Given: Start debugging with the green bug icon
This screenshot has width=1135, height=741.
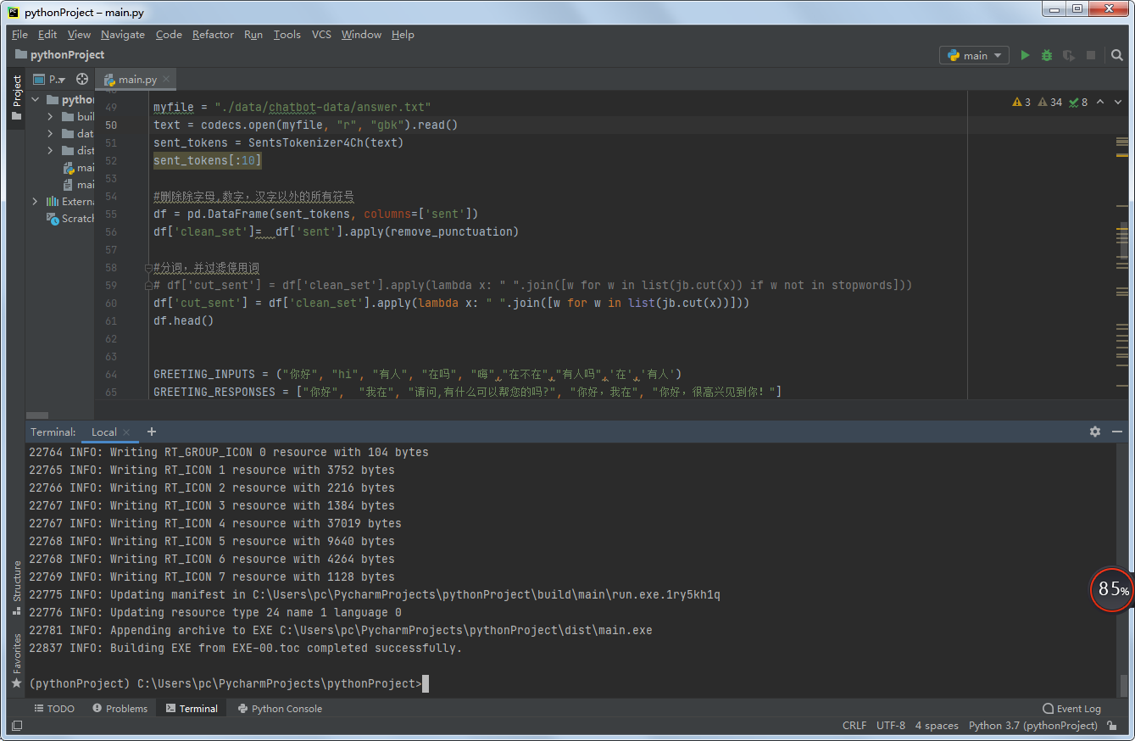Looking at the screenshot, I should [x=1047, y=55].
